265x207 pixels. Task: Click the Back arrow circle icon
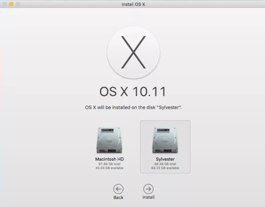tap(118, 189)
